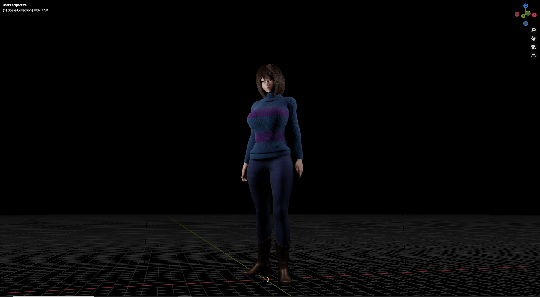Click the unlabeled red negative X gizmo handle

pos(517,14)
